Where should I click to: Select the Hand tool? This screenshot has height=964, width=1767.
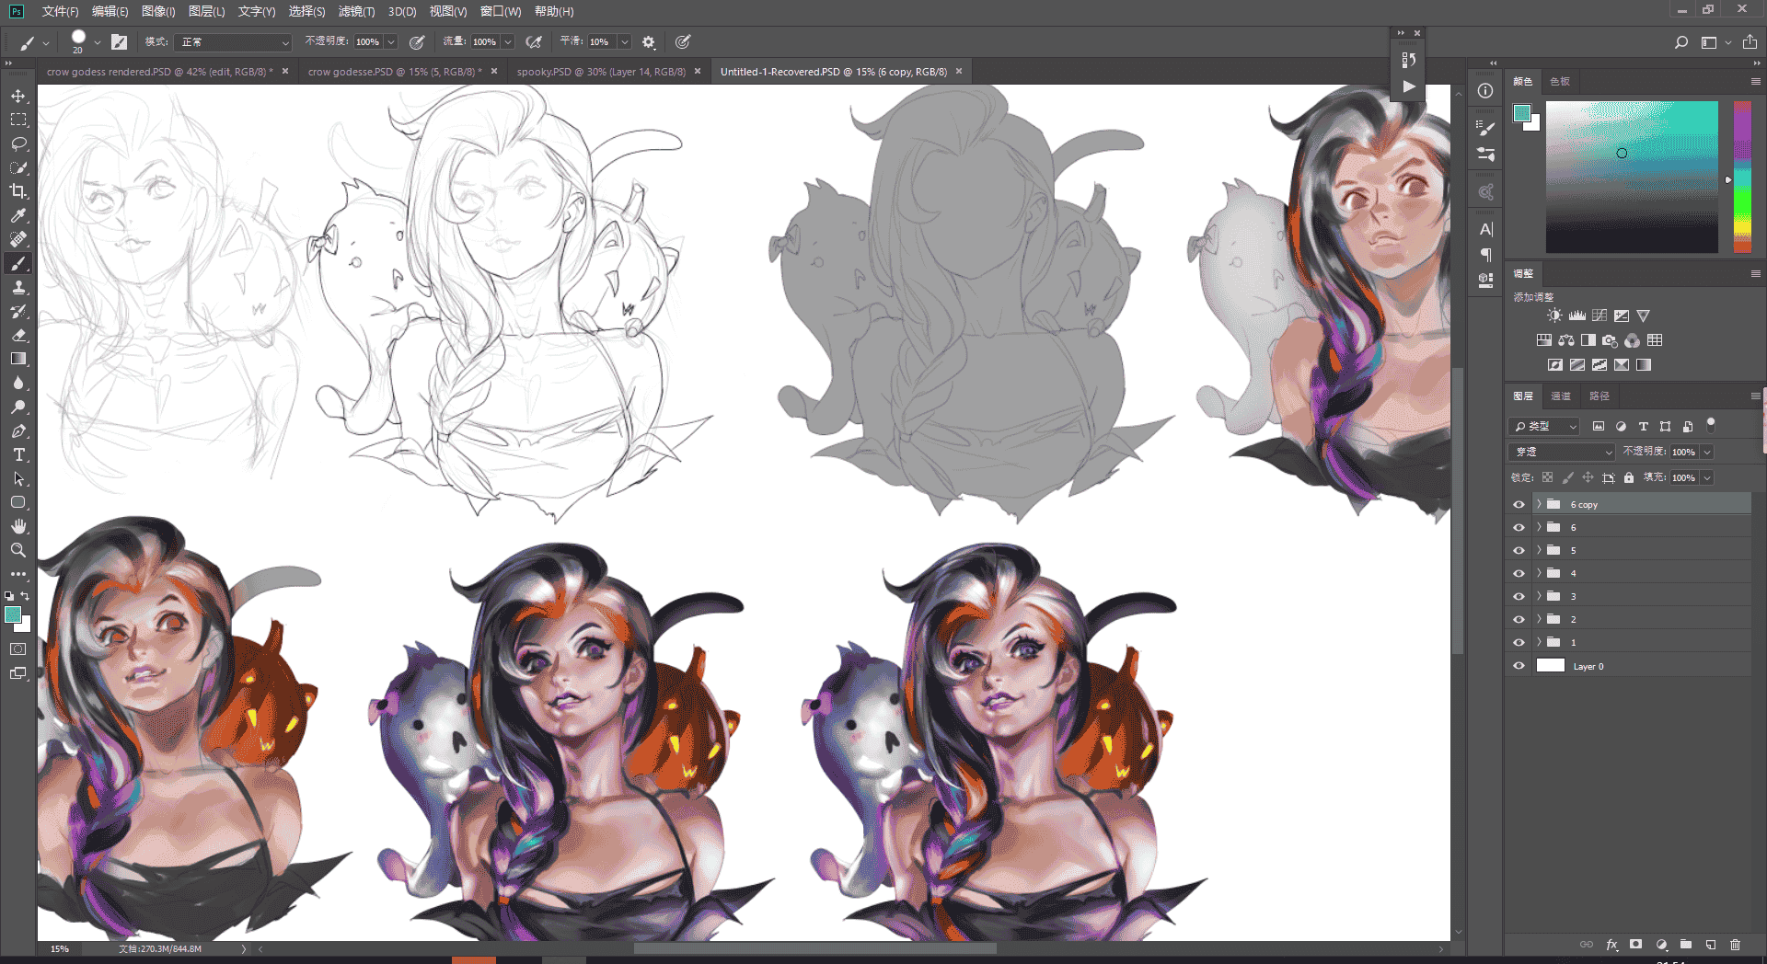point(18,526)
